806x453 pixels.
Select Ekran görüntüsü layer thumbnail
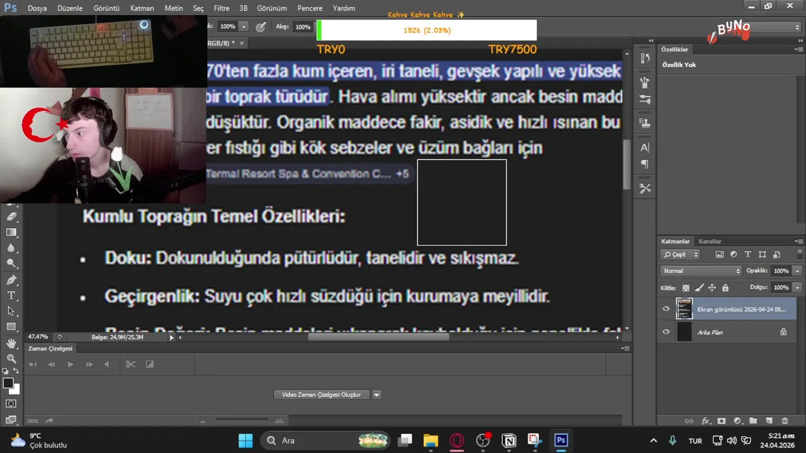click(684, 309)
